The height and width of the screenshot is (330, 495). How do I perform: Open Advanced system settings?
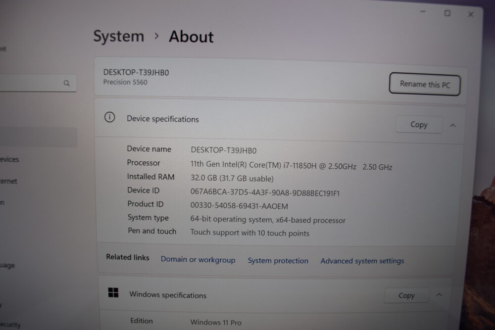[x=362, y=261]
